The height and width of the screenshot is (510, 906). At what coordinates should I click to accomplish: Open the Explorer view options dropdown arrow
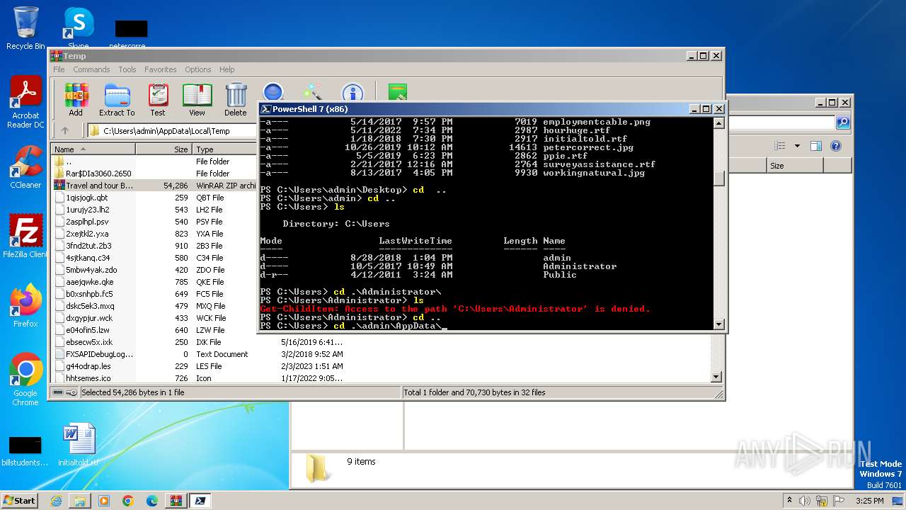pos(797,146)
